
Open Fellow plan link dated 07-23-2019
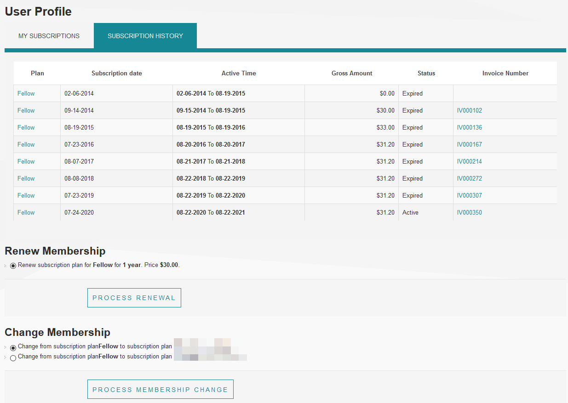(26, 195)
